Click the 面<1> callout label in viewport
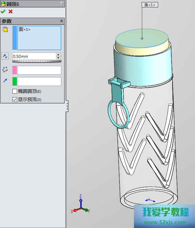This screenshot has height=228, width=195. 150,5
